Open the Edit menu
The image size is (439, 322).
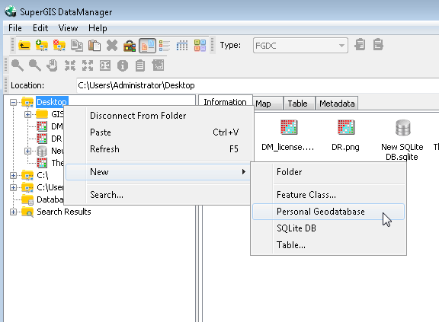click(x=40, y=28)
